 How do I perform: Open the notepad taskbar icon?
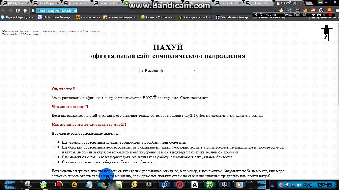click(89, 184)
